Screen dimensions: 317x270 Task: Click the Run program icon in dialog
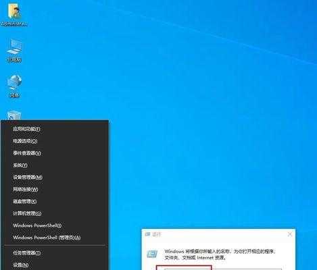click(152, 254)
